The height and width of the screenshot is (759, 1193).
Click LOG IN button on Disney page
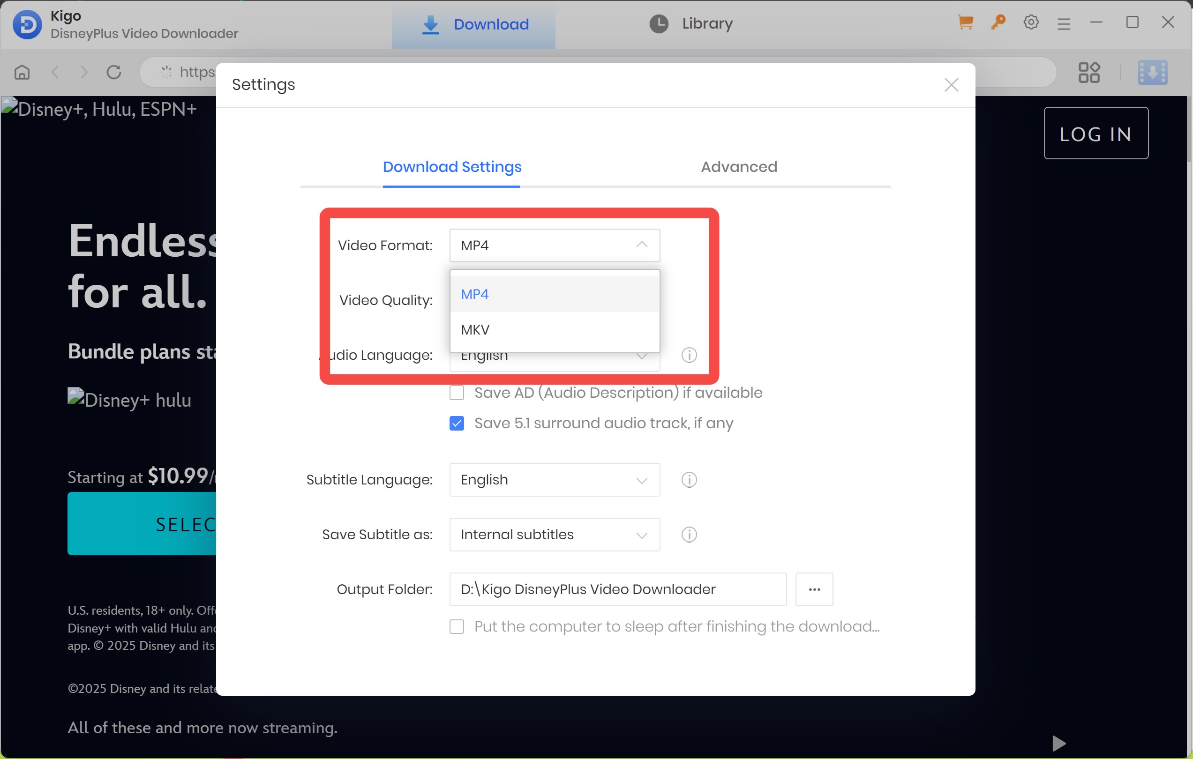1096,133
